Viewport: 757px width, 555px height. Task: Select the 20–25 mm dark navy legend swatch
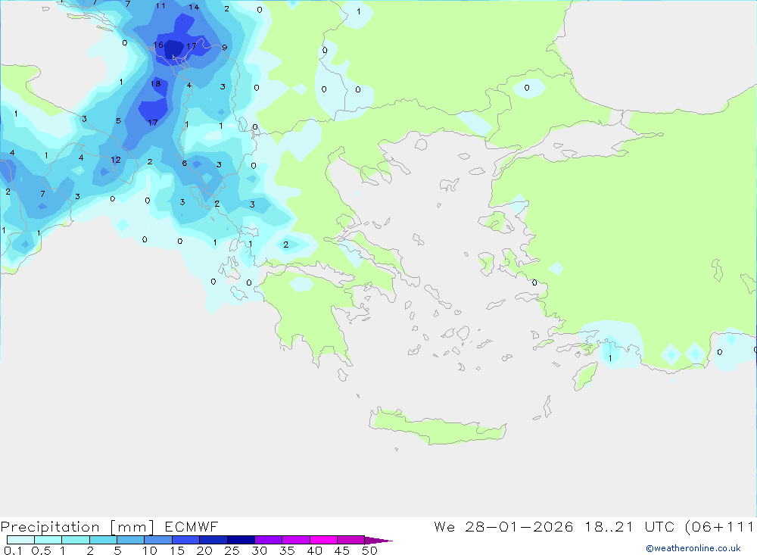213,540
